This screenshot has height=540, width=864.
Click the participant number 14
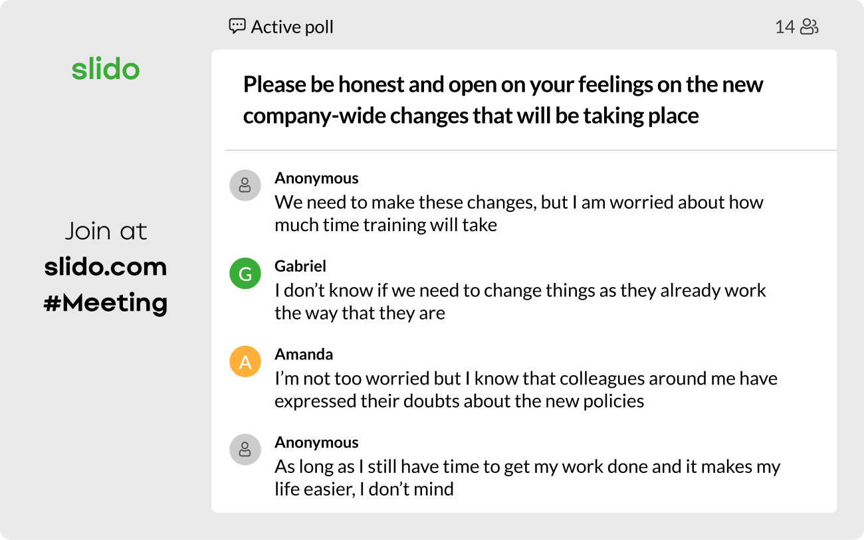[784, 27]
